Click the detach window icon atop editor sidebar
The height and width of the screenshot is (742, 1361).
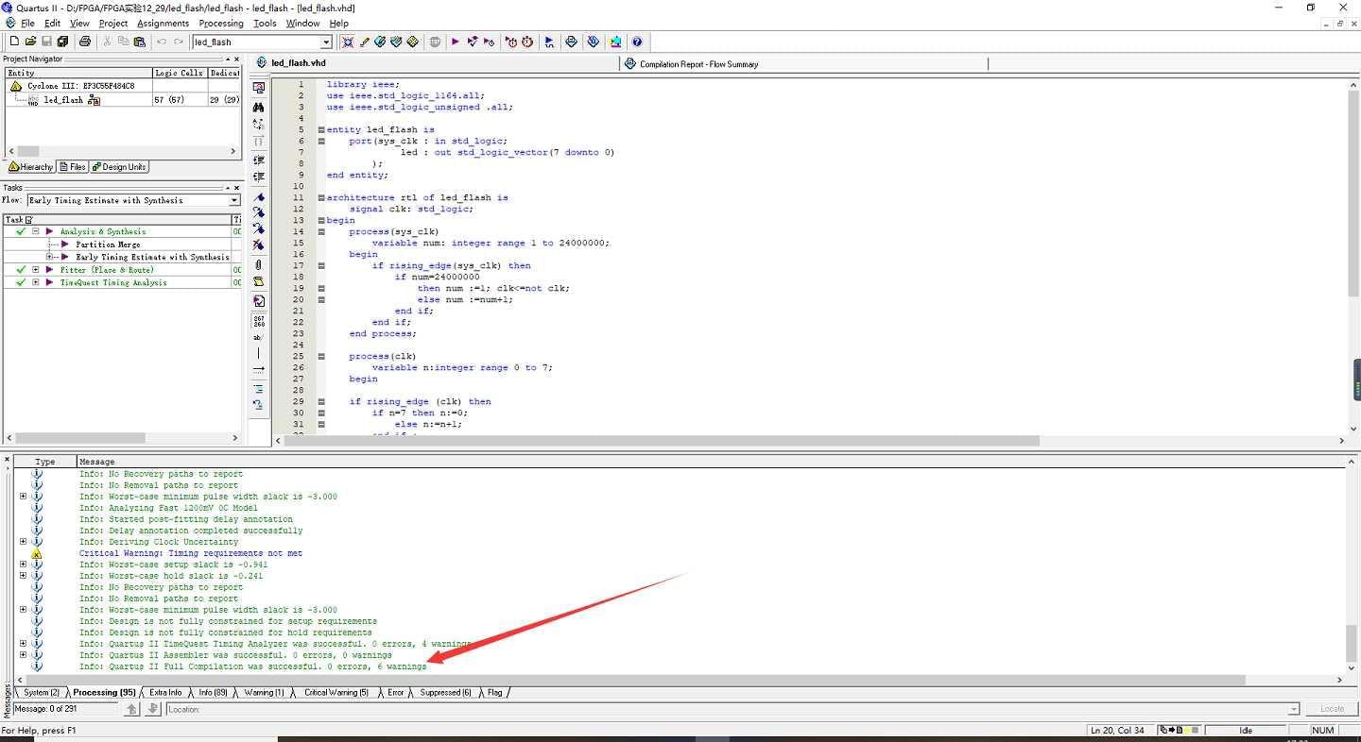tap(258, 86)
